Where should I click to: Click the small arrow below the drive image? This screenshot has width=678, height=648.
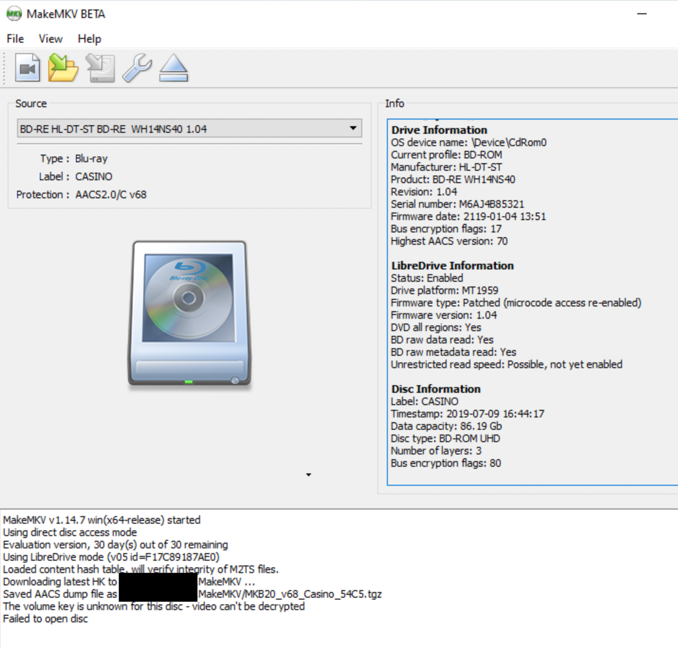(x=309, y=474)
